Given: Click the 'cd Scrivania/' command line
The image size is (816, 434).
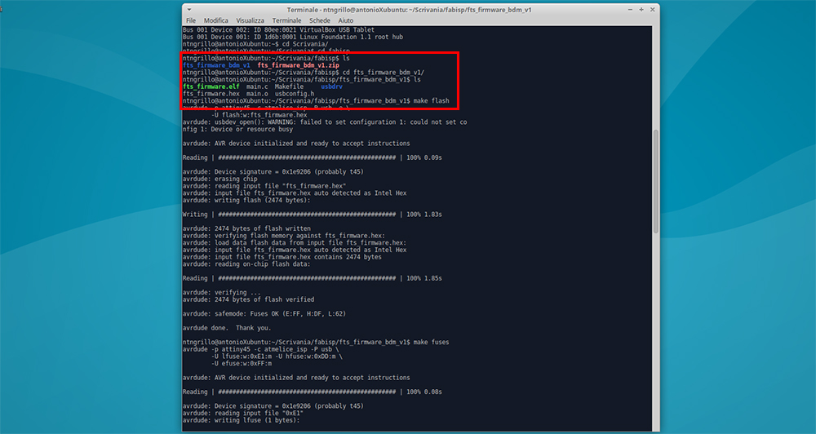Looking at the screenshot, I should [x=255, y=44].
